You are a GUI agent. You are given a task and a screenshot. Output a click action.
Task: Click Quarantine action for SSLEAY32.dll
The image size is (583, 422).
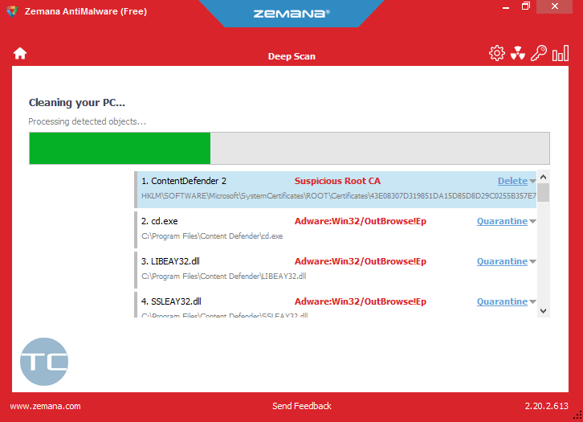(x=502, y=301)
